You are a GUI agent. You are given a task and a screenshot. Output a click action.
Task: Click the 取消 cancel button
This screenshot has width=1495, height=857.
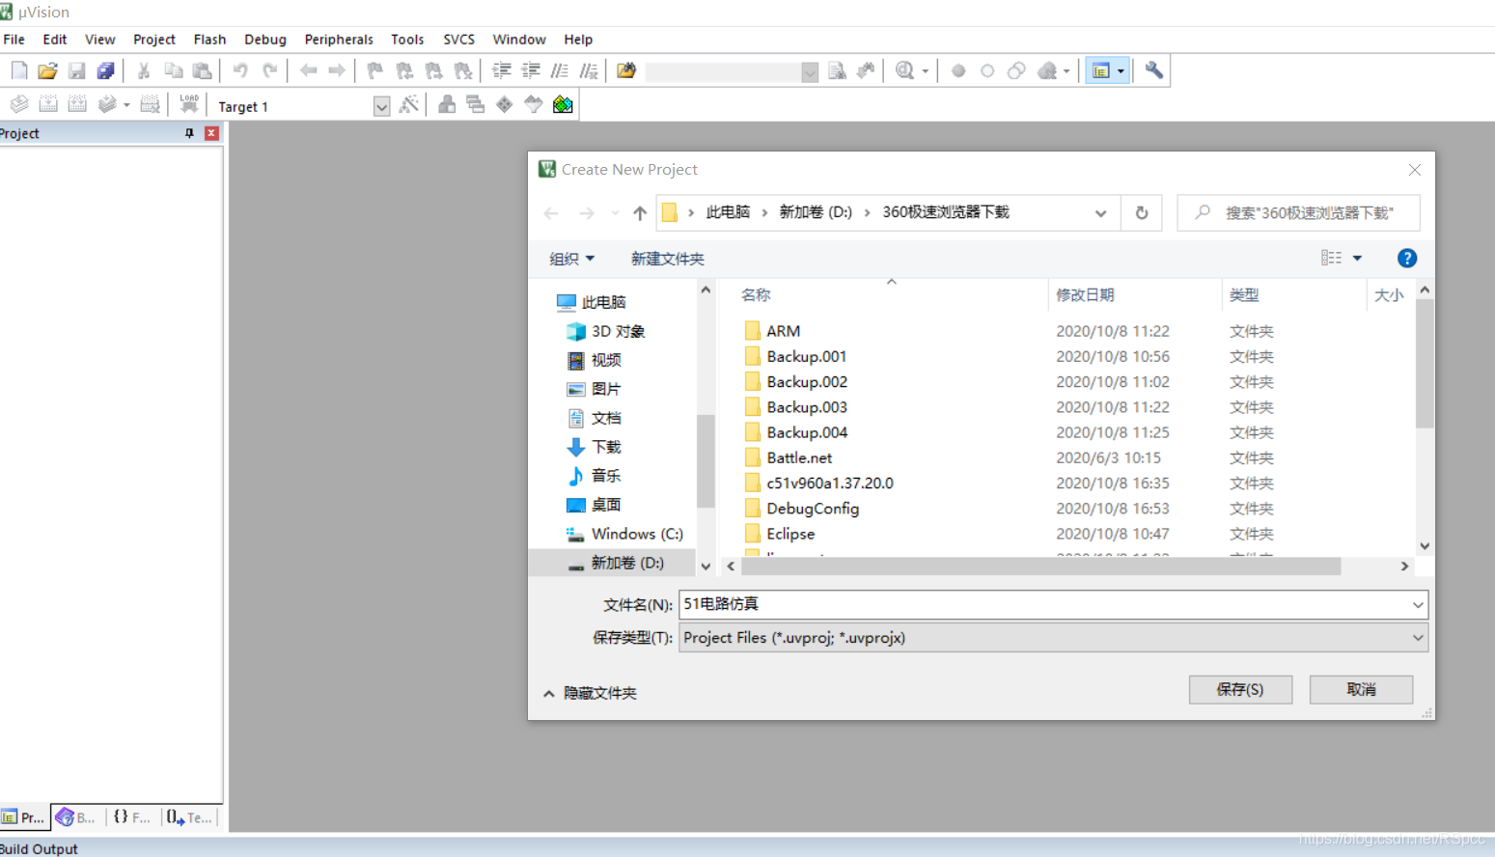pos(1361,689)
